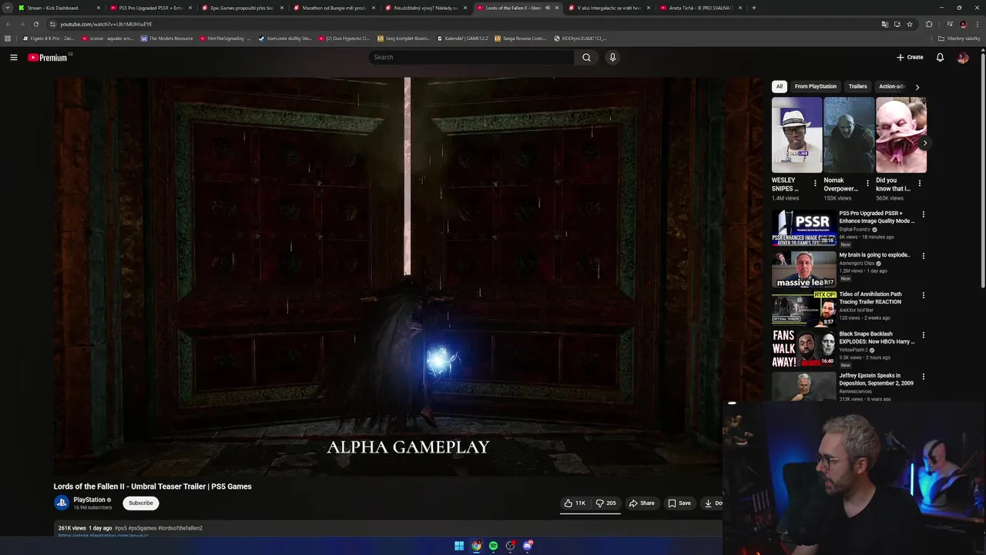Image resolution: width=986 pixels, height=555 pixels.
Task: Open options for Tides of Annihilation video
Action: (x=924, y=295)
